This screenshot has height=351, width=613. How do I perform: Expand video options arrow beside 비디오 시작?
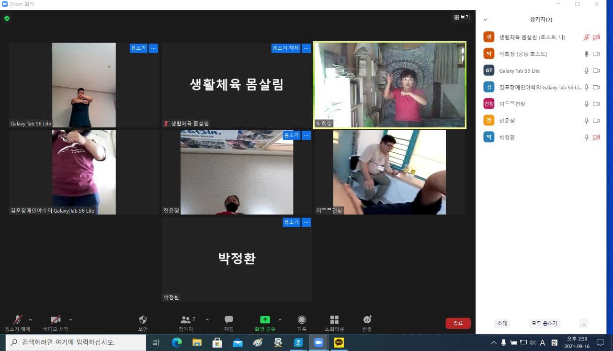70,319
